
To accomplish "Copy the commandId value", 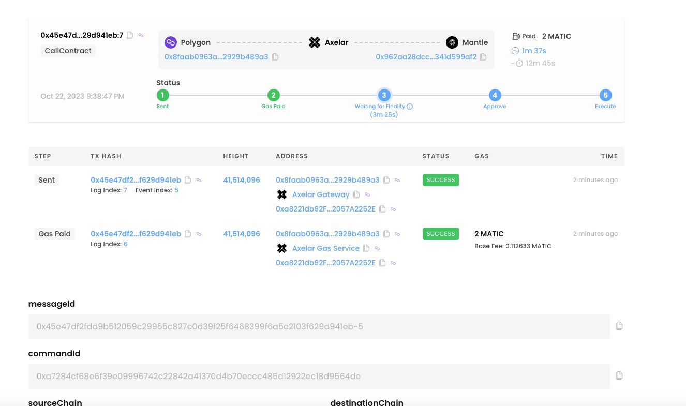I will tap(619, 375).
